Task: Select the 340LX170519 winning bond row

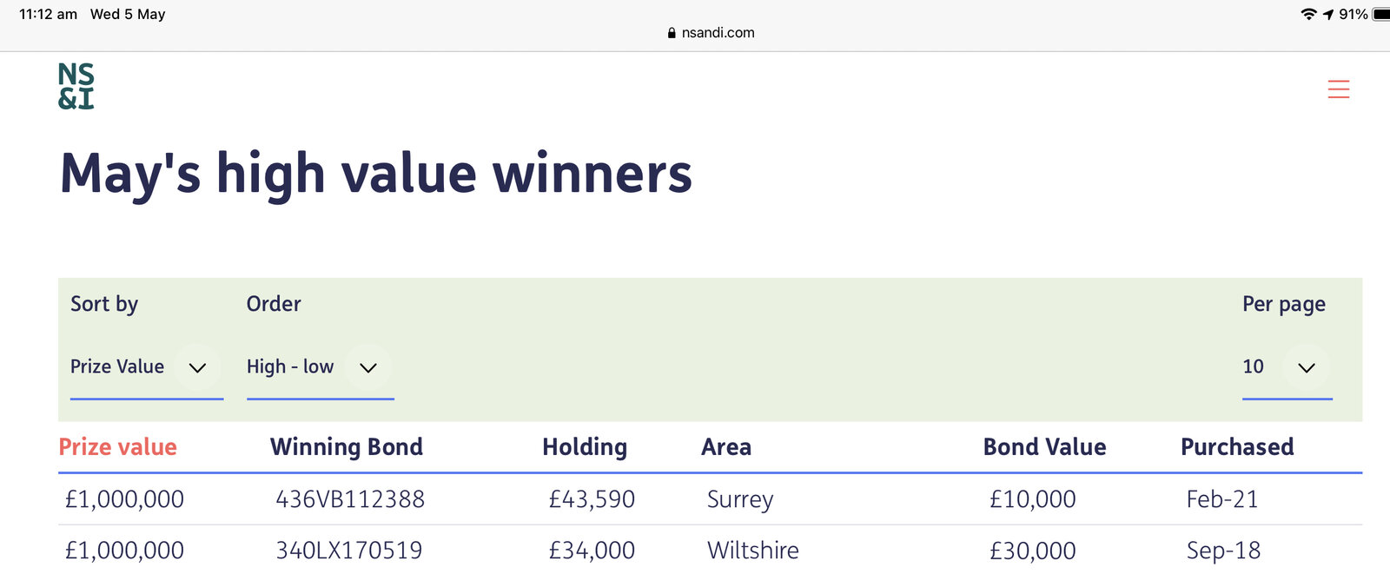Action: point(349,551)
